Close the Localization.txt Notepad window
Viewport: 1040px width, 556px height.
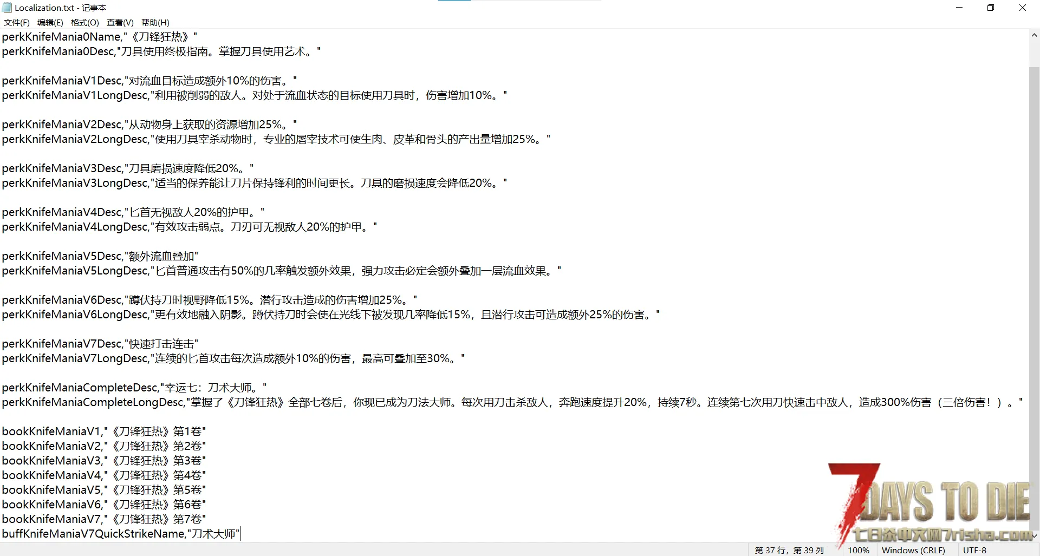pyautogui.click(x=1023, y=8)
